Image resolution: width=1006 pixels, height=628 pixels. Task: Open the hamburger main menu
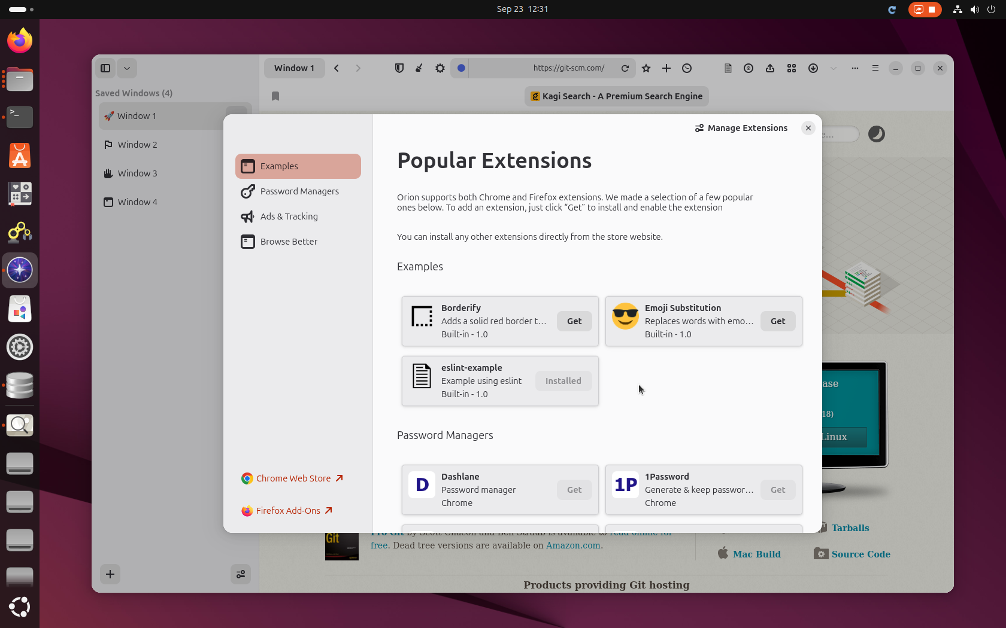pos(875,68)
